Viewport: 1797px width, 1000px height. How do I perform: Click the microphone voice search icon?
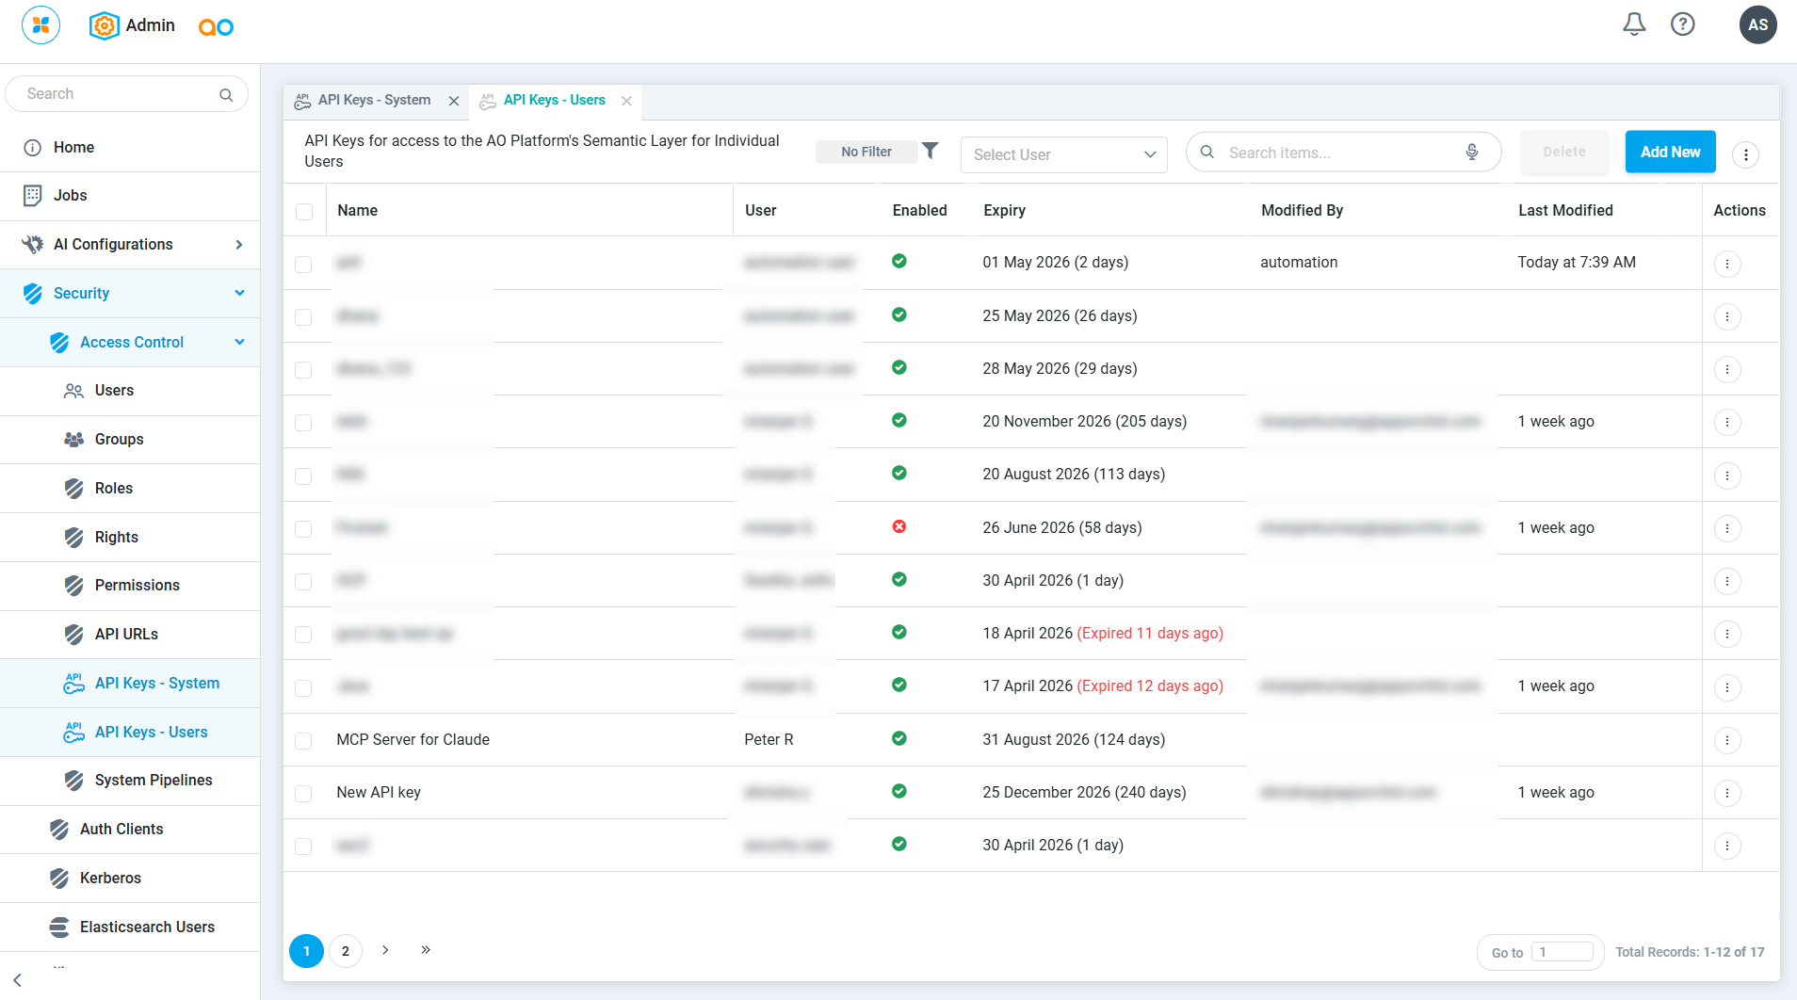click(1472, 152)
